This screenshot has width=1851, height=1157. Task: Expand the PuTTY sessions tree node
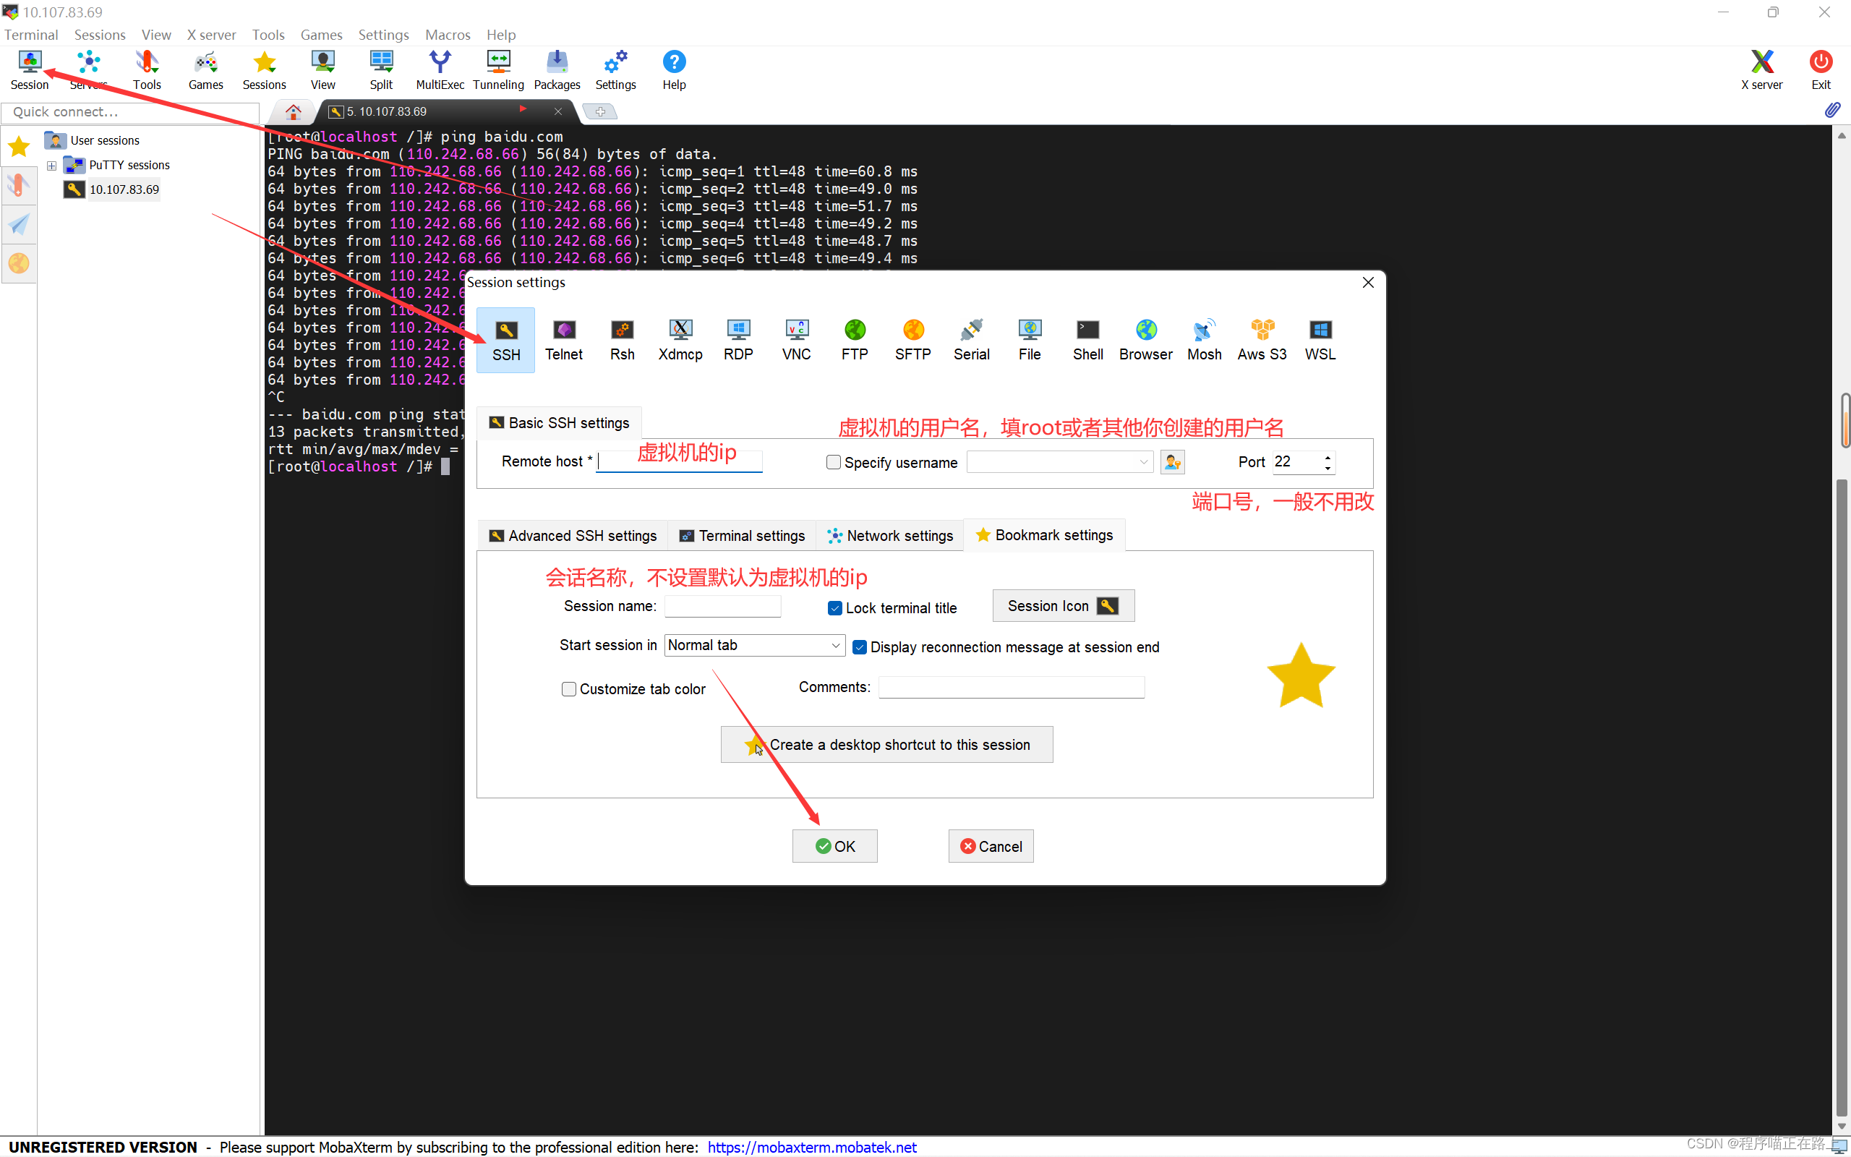click(51, 166)
